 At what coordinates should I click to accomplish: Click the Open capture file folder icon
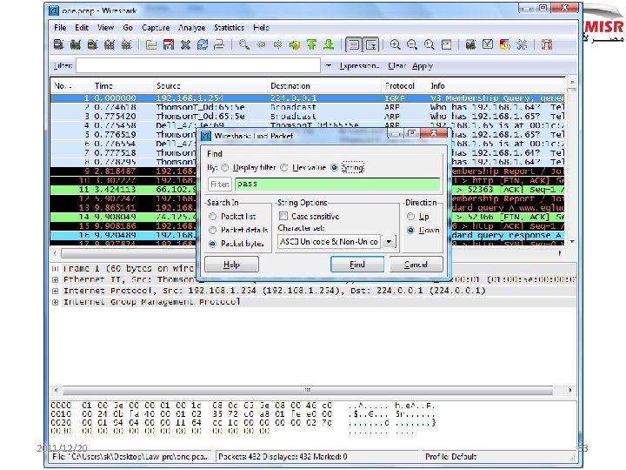point(152,44)
